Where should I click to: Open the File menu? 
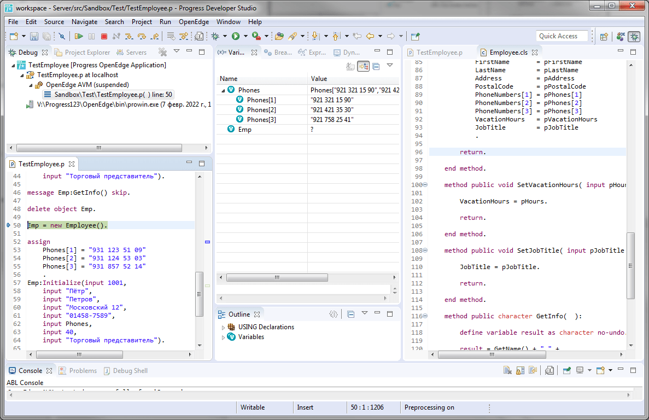tap(13, 22)
